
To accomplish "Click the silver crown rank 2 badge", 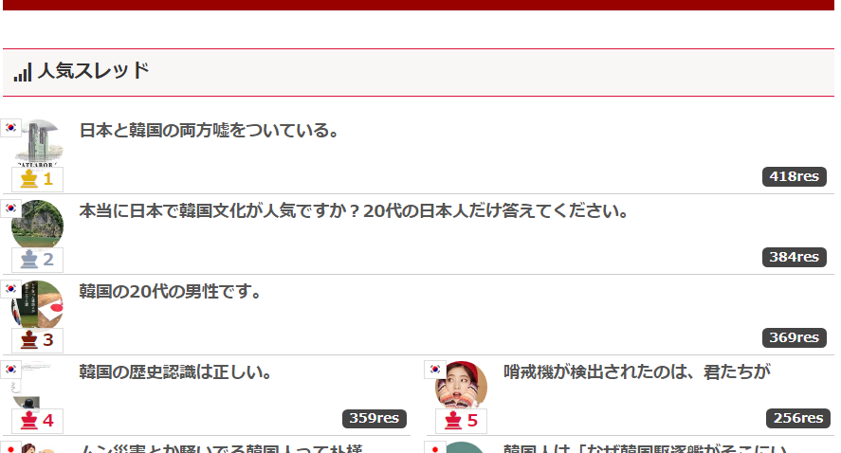I will tap(37, 260).
